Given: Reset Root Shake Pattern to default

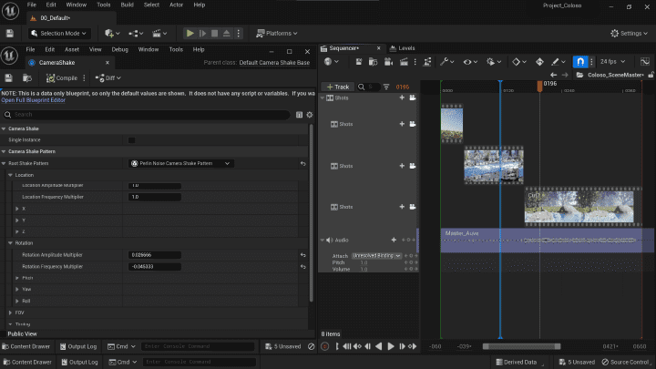Looking at the screenshot, I should point(302,164).
